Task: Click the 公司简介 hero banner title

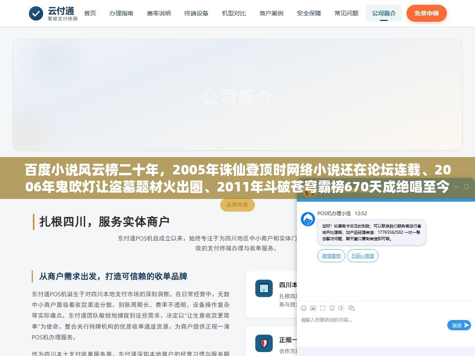Action: pos(237,97)
